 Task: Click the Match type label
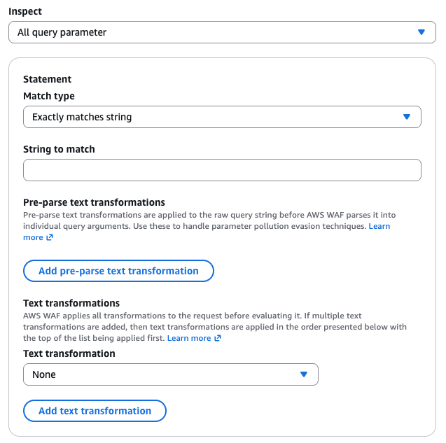49,96
